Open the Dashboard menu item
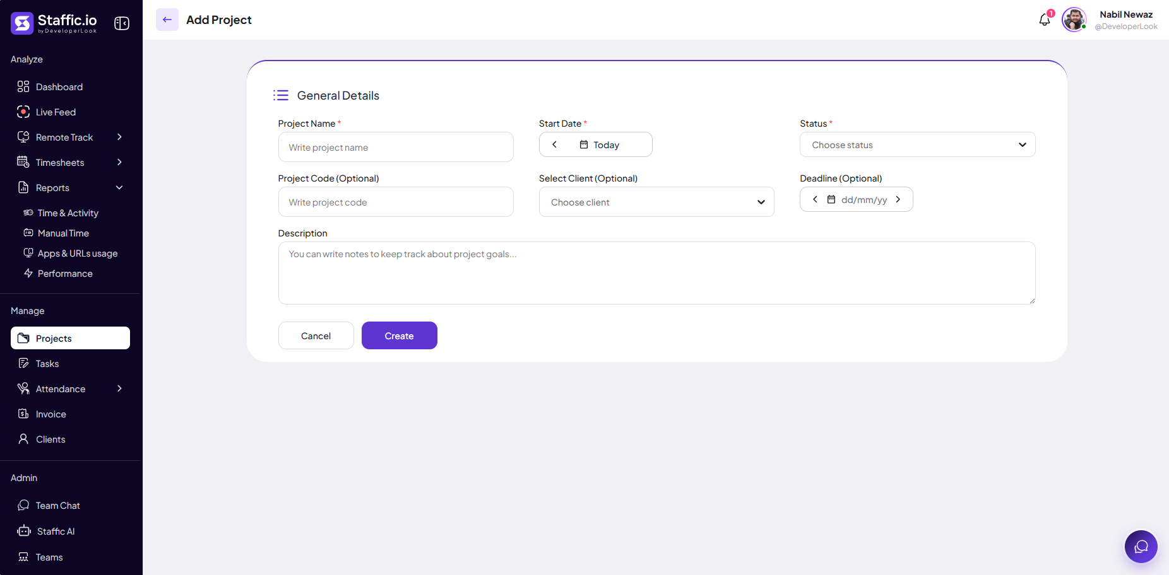Image resolution: width=1169 pixels, height=575 pixels. pyautogui.click(x=71, y=86)
